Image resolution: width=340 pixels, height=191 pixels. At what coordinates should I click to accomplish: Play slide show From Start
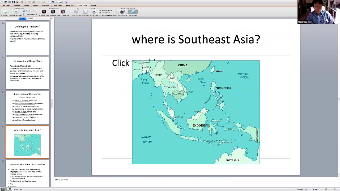(x=5, y=13)
